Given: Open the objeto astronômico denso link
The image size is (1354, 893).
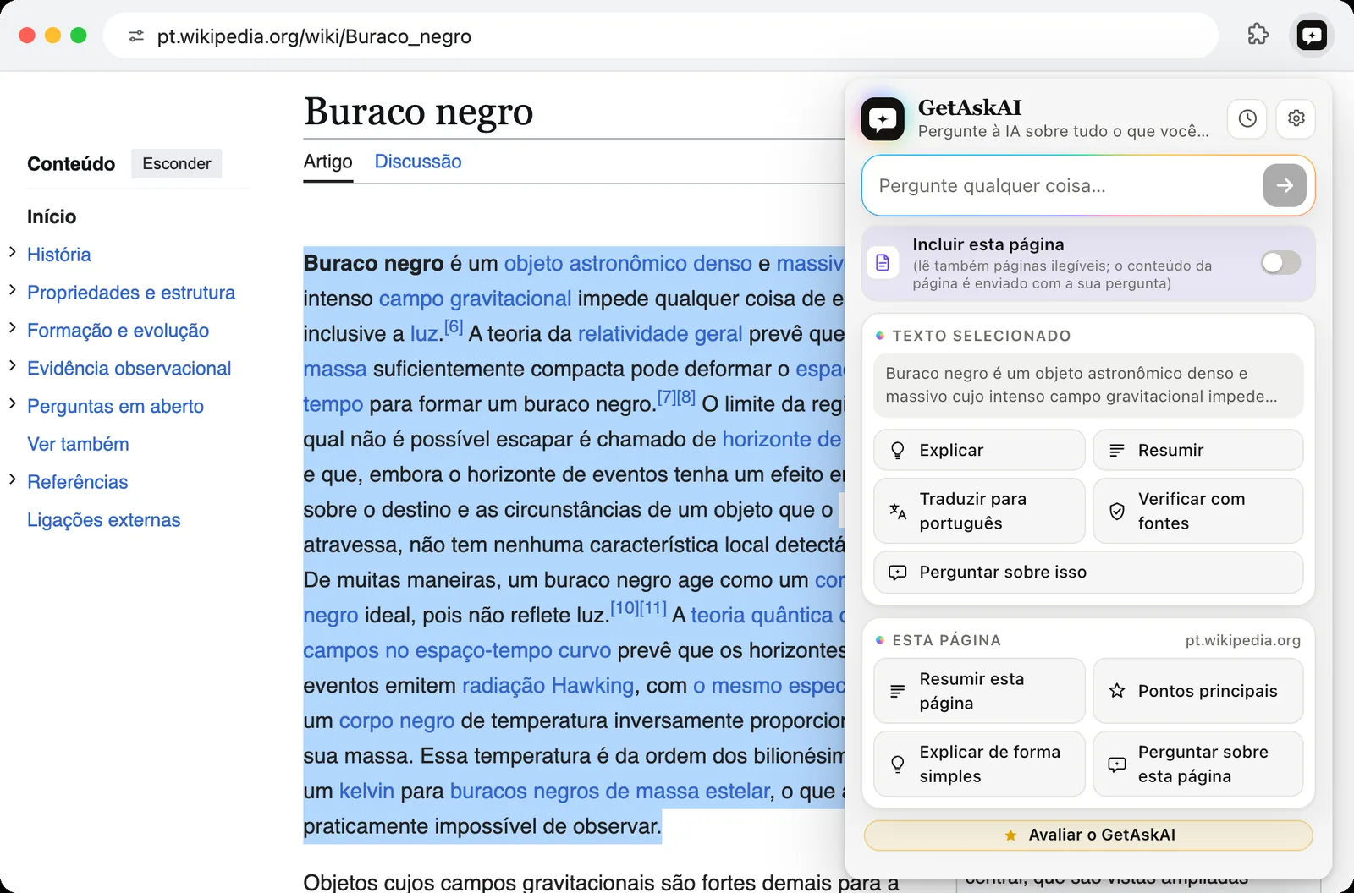Looking at the screenshot, I should (x=628, y=264).
